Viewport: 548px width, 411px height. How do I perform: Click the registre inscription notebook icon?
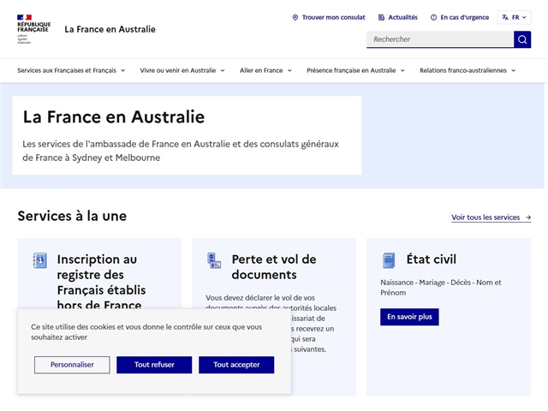[x=39, y=260]
